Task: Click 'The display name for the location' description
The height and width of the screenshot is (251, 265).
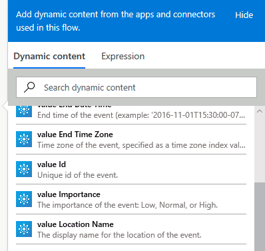Action: click(x=119, y=235)
